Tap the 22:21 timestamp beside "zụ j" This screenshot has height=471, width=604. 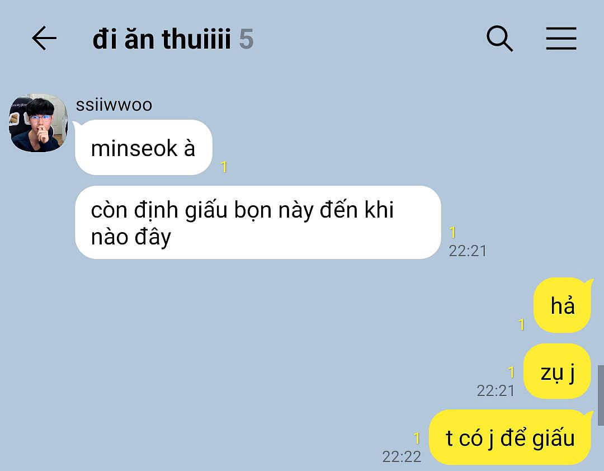[x=496, y=391]
